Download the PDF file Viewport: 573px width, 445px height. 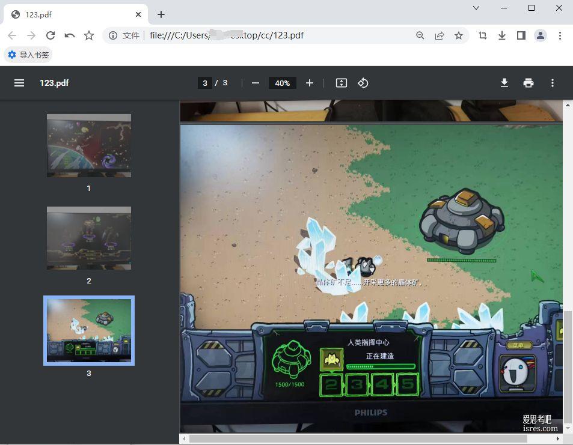tap(504, 83)
